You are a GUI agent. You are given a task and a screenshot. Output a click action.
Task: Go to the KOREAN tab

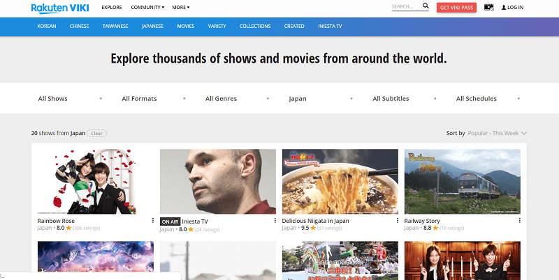(47, 26)
